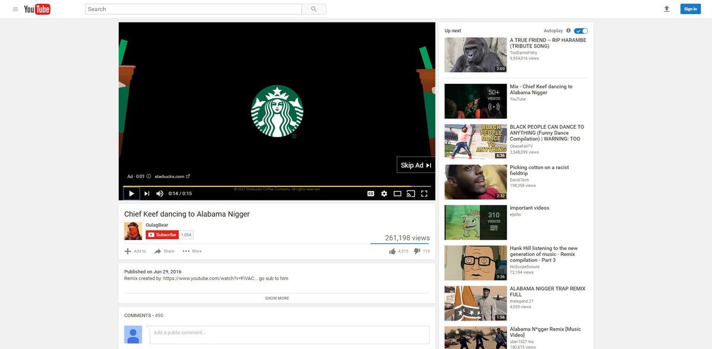The image size is (712, 349).
Task: Open the GulagBear channel name link
Action: [x=157, y=225]
